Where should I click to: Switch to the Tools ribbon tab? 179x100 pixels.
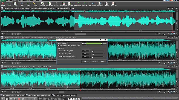pos(34,1)
